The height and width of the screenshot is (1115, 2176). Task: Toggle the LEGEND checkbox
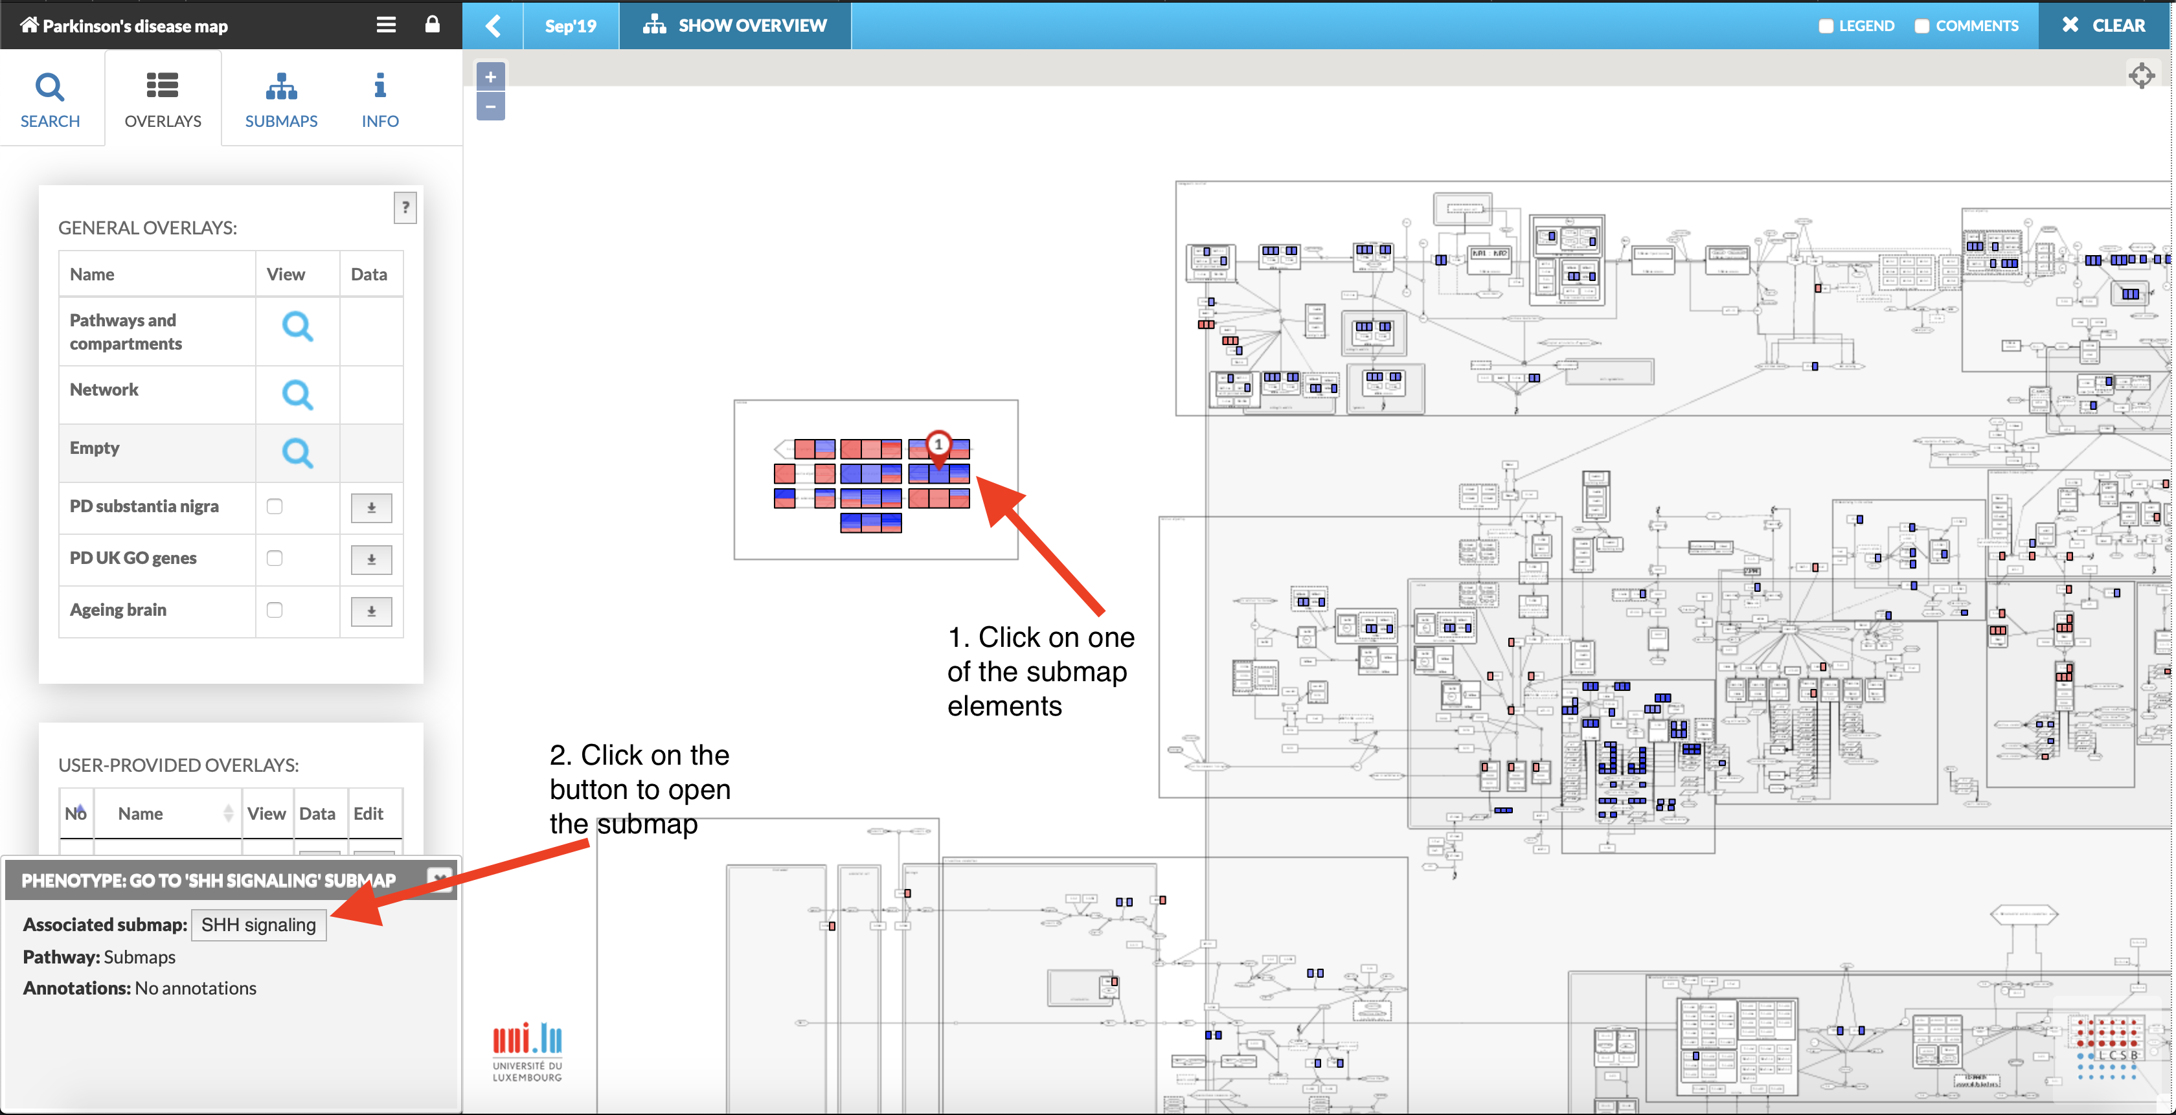point(1826,26)
